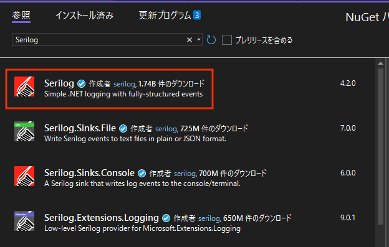Open serilog author link on Serilog.Sinks.Console row
This screenshot has width=389, height=247.
click(185, 174)
